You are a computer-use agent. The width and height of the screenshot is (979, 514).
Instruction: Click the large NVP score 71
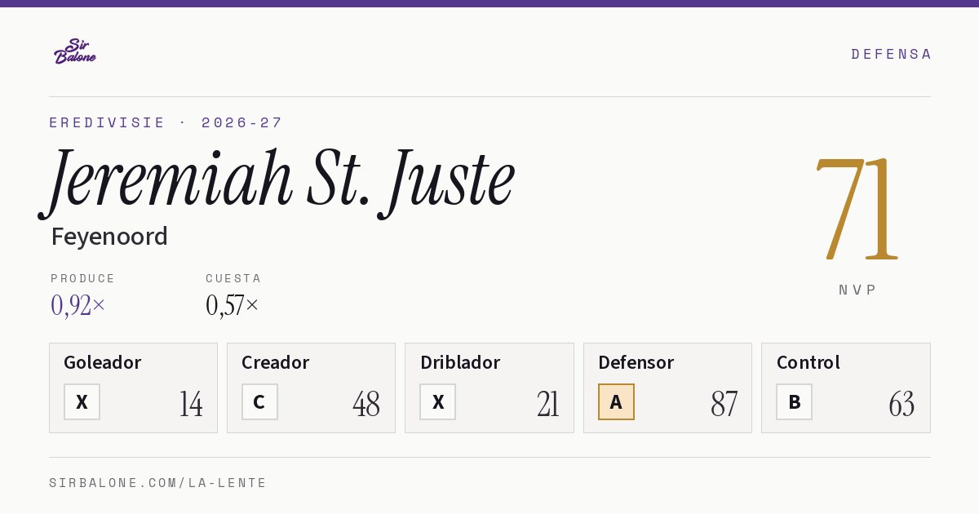click(857, 209)
